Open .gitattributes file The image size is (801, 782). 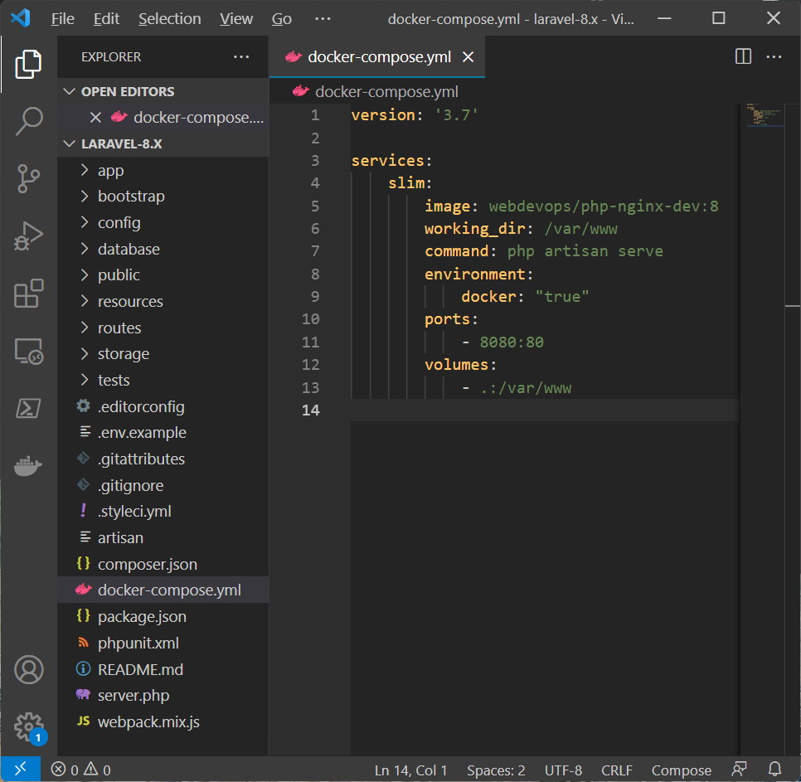(163, 459)
